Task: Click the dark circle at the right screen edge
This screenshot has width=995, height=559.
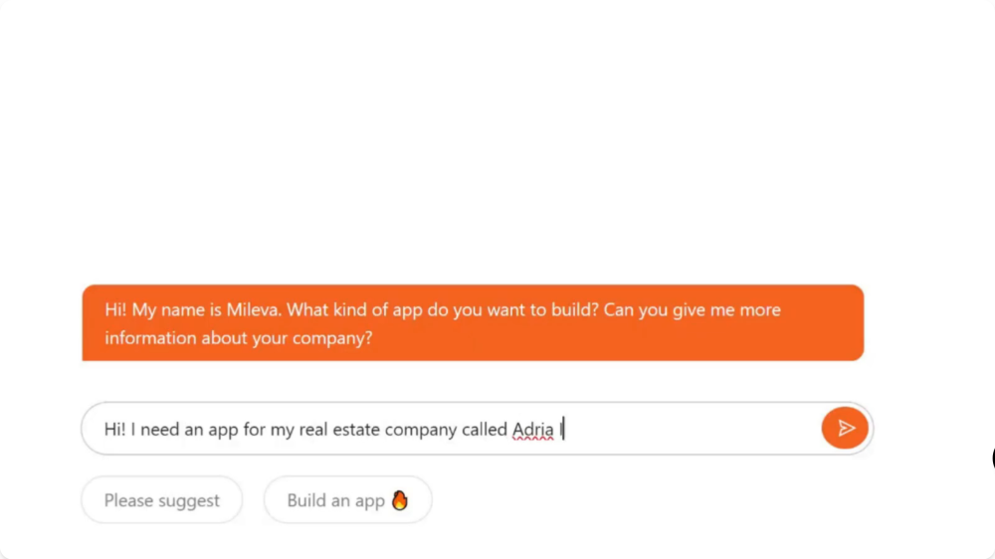Action: point(993,459)
